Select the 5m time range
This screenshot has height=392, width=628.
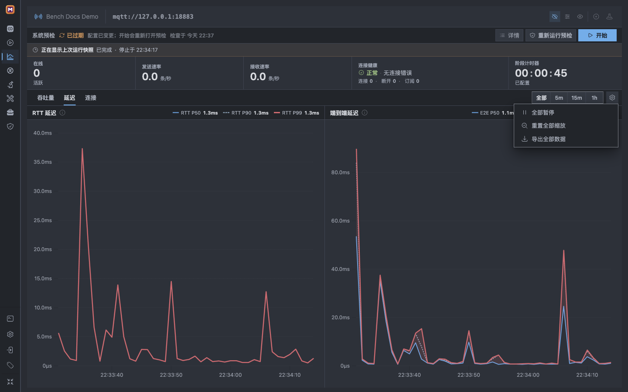coord(559,98)
